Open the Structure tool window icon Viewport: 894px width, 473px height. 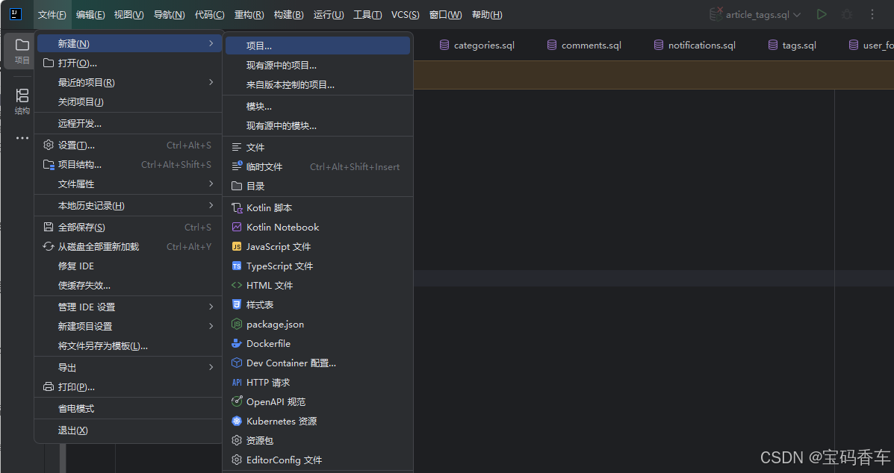pyautogui.click(x=22, y=101)
